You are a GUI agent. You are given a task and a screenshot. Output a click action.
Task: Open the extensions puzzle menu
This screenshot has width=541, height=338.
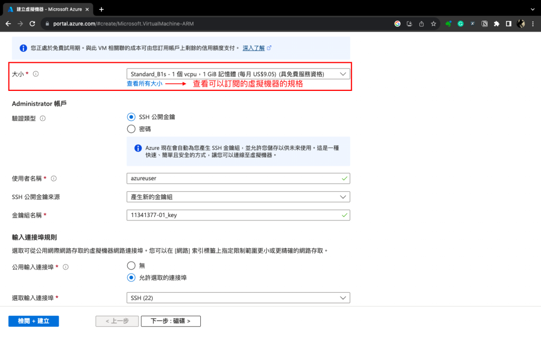click(497, 24)
